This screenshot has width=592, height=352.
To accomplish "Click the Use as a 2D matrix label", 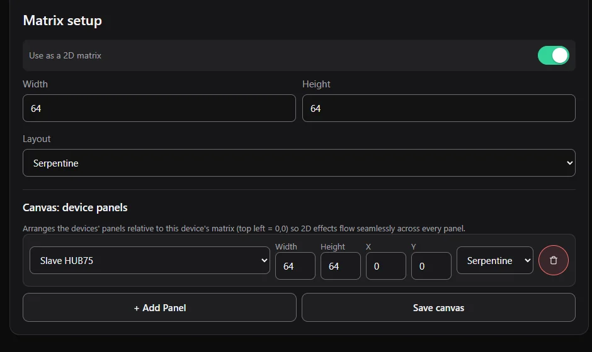I will click(65, 55).
